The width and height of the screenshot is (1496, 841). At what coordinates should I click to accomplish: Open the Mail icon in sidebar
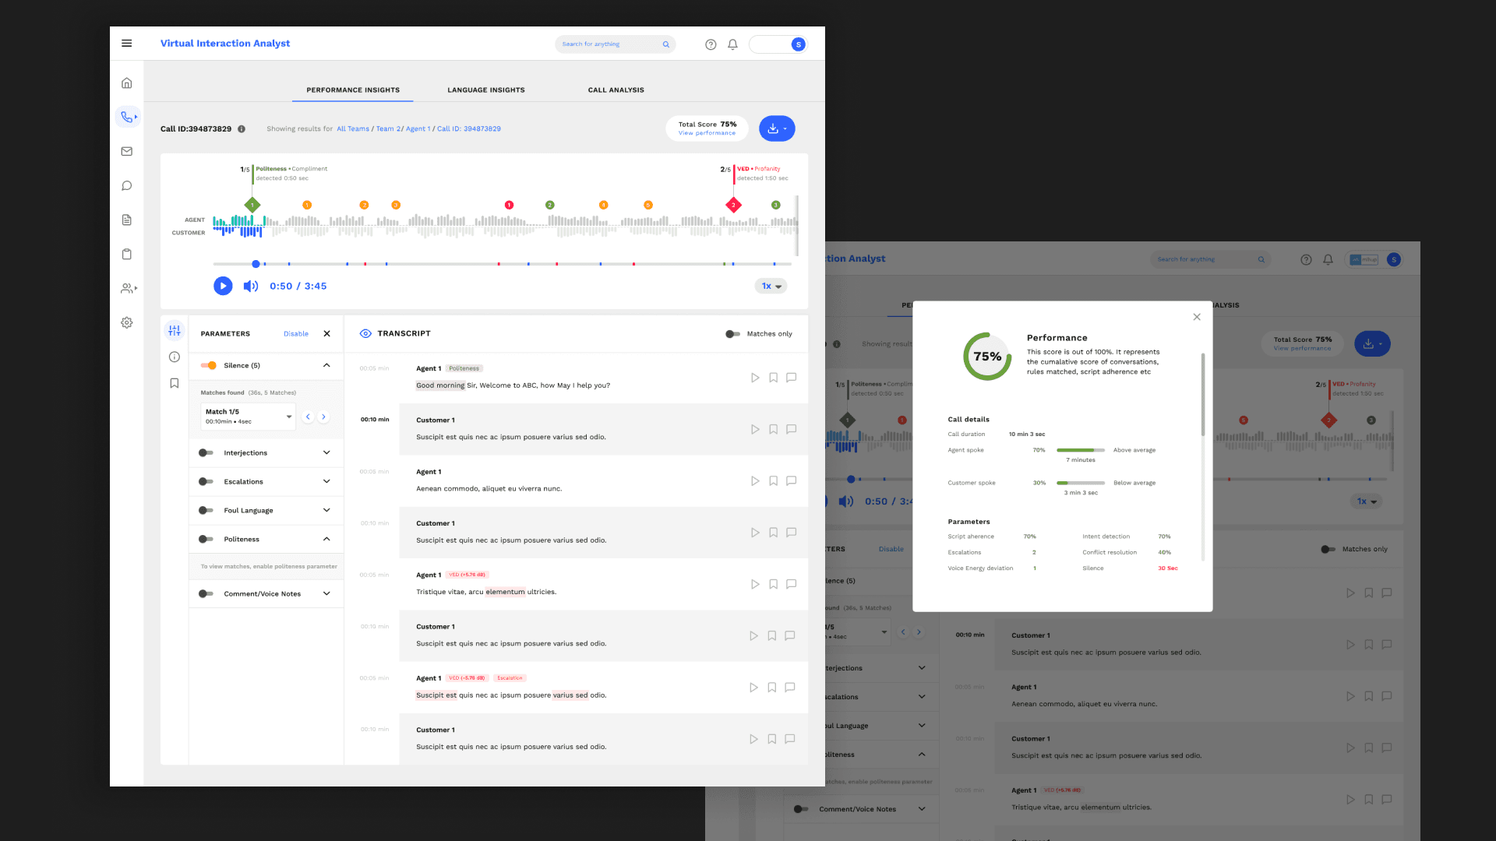[127, 151]
